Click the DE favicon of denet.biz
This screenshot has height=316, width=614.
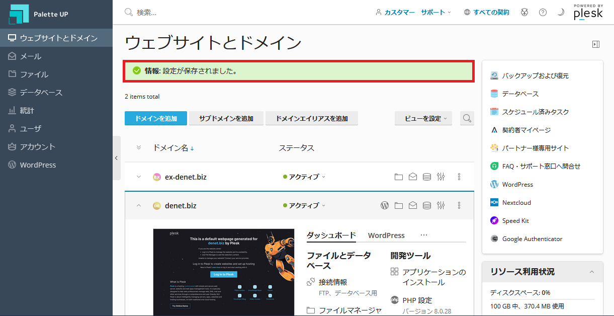157,205
